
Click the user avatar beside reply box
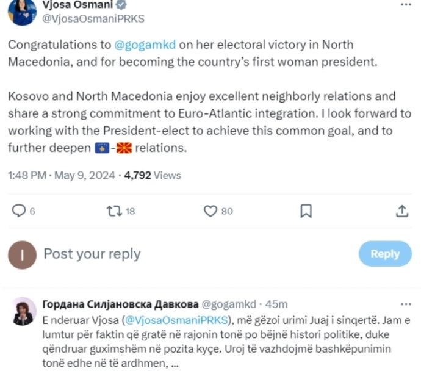click(x=22, y=254)
